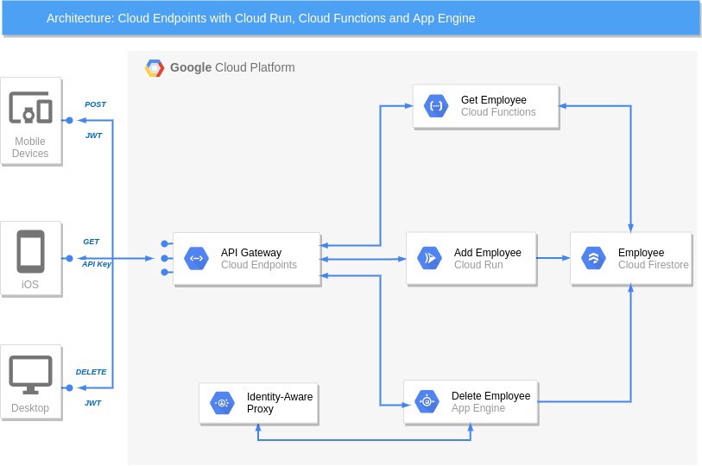Screen dimensions: 702x466
Task: Click the Cloud Firestore hexagon icon
Action: (593, 258)
